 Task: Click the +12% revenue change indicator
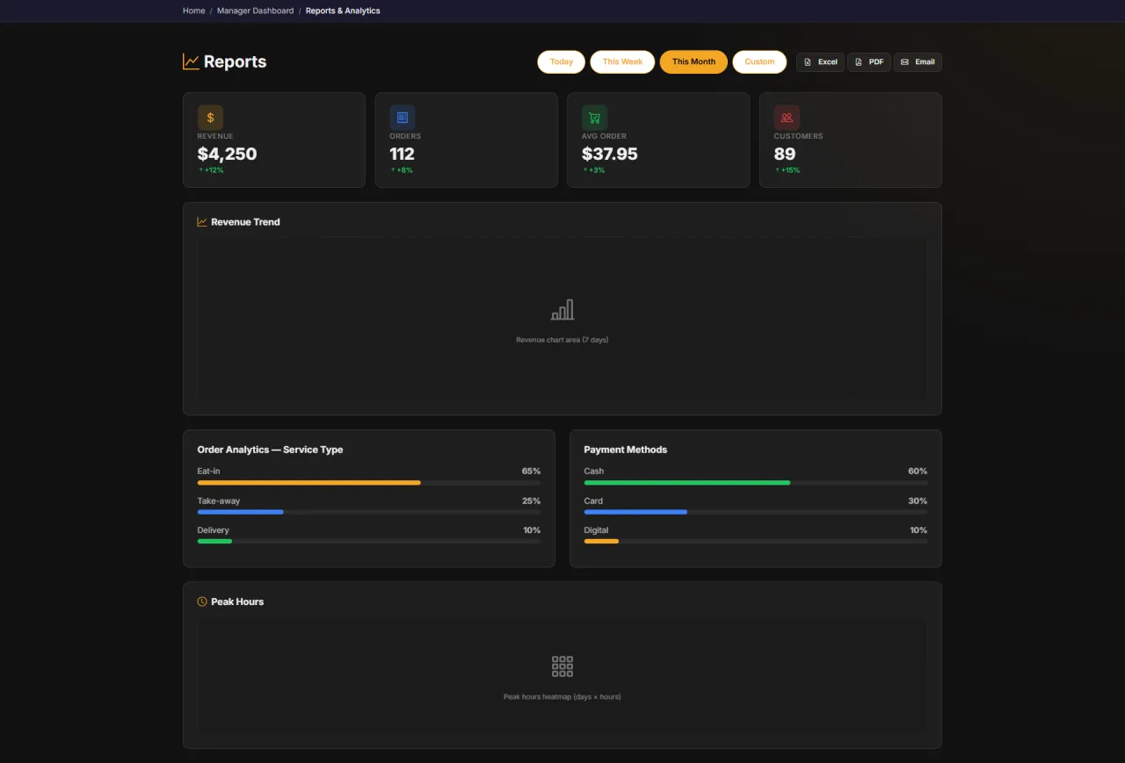point(211,170)
